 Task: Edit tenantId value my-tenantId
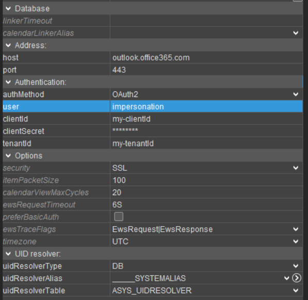[206, 144]
